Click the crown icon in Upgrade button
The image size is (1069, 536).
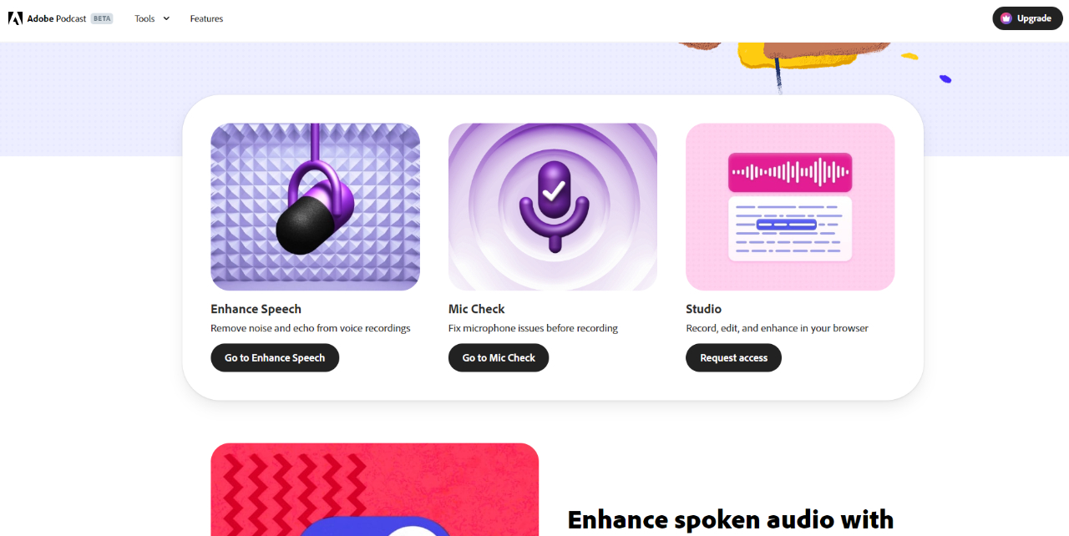[1006, 18]
